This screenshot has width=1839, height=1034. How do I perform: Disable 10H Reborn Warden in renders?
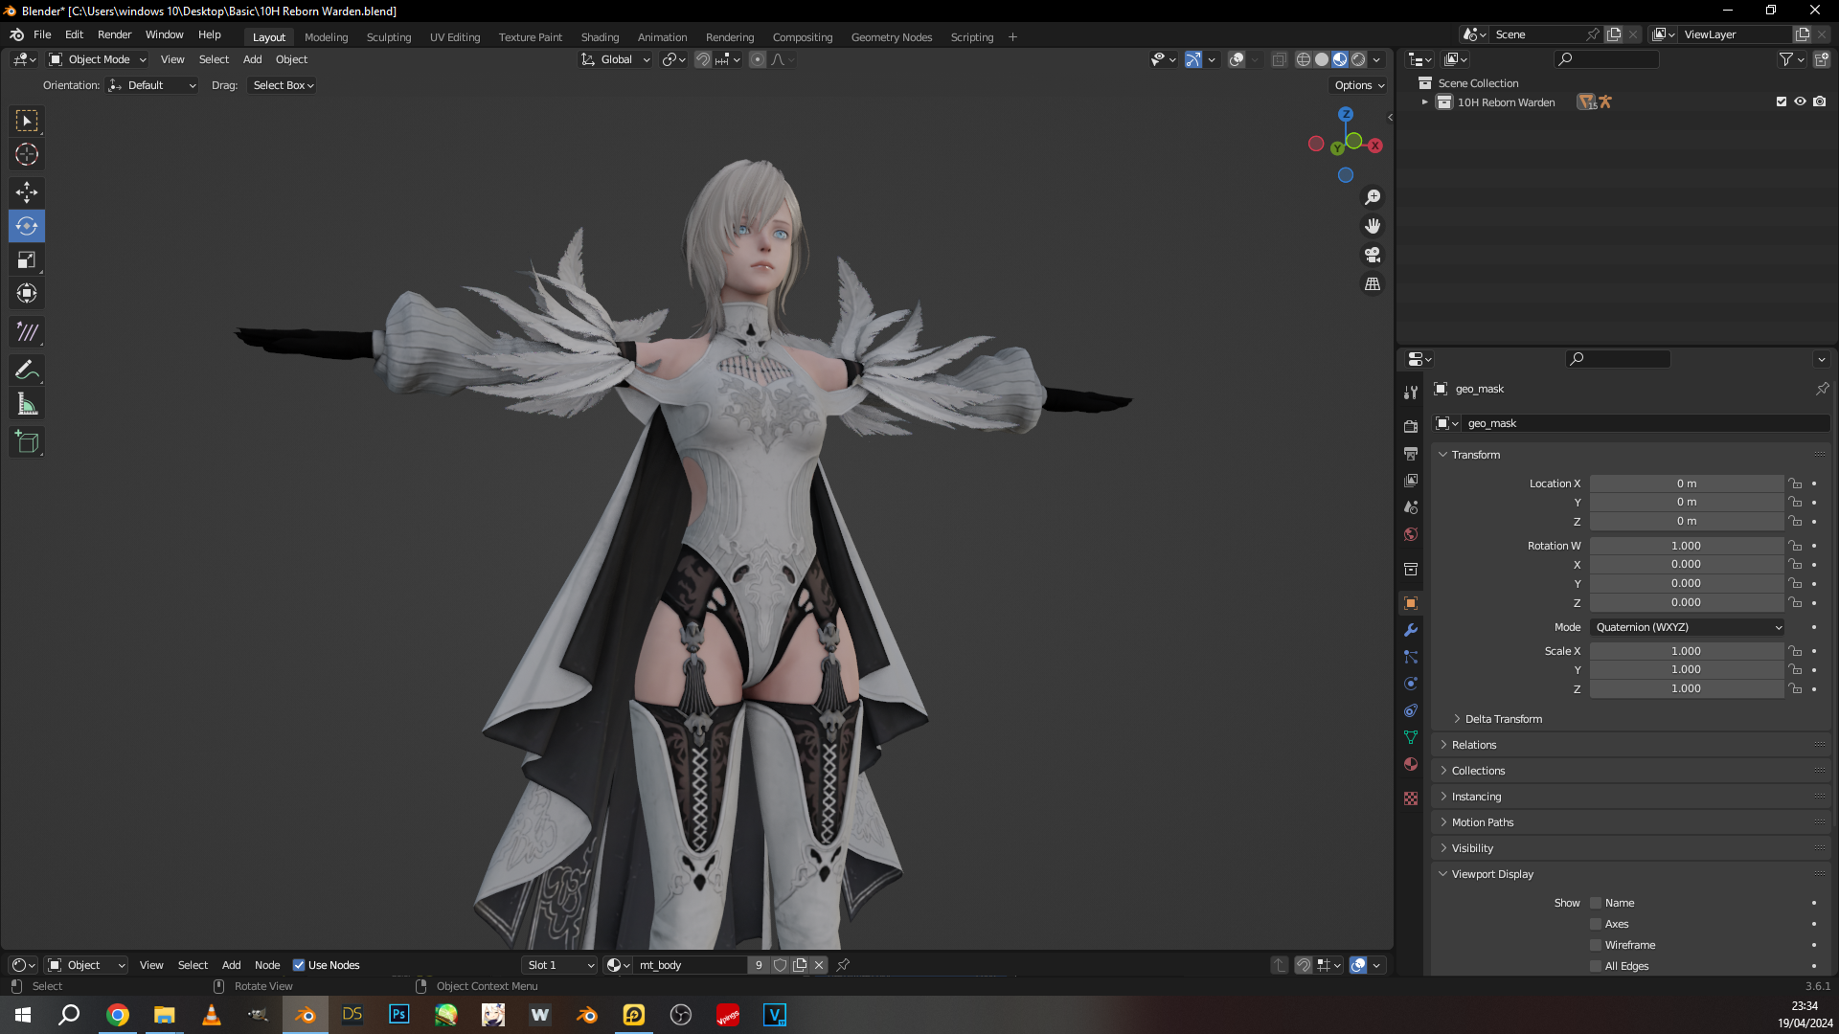pos(1820,101)
